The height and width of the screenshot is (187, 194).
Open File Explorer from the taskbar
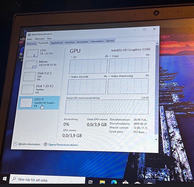pyautogui.click(x=102, y=182)
